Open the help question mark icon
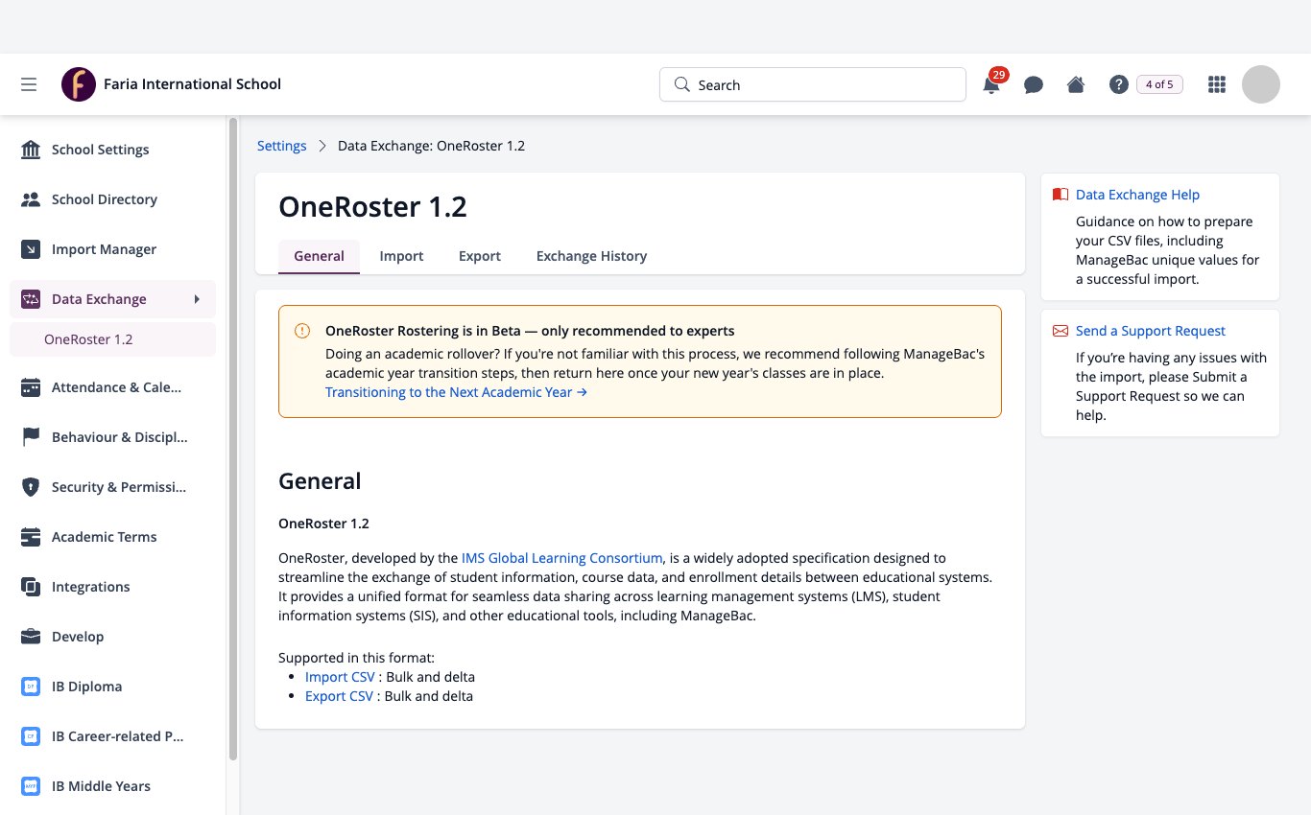Viewport: 1311px width, 815px height. pyautogui.click(x=1118, y=84)
